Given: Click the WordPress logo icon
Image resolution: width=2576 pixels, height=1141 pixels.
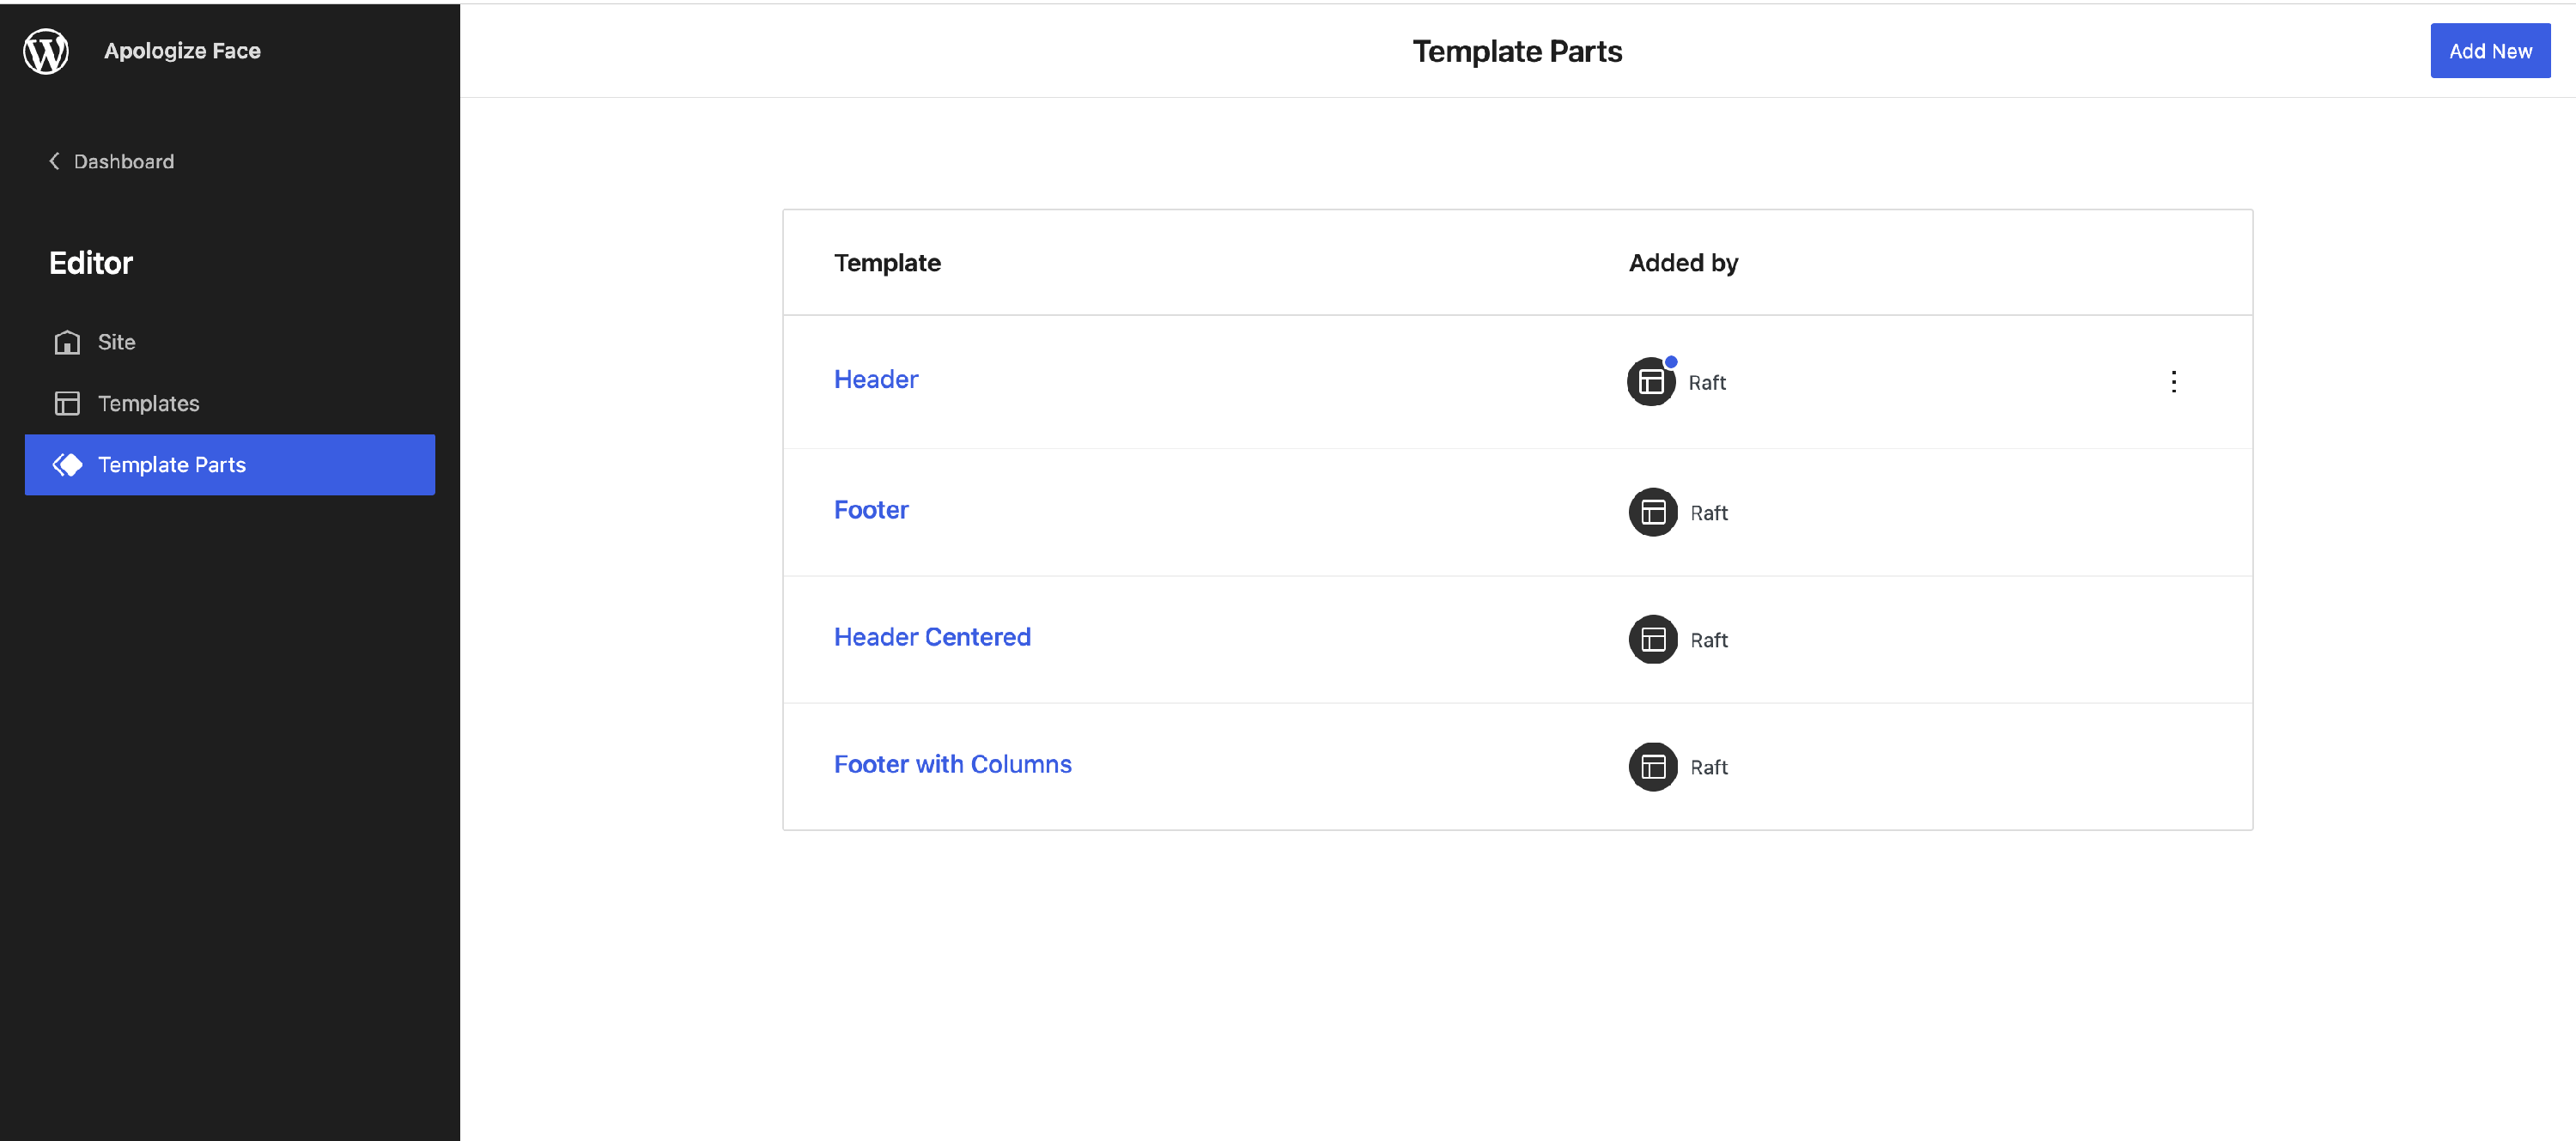Looking at the screenshot, I should [46, 51].
